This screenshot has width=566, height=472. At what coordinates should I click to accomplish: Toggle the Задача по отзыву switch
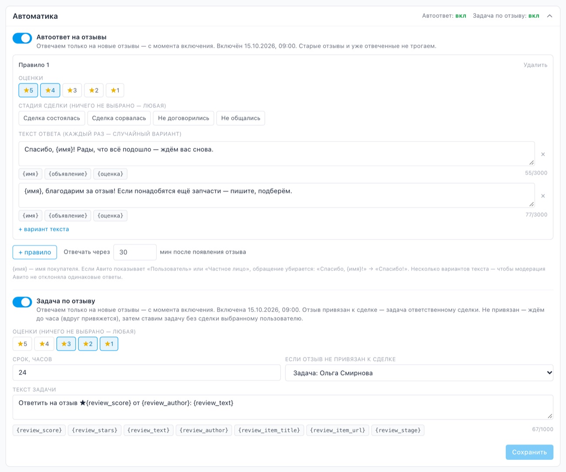(22, 302)
